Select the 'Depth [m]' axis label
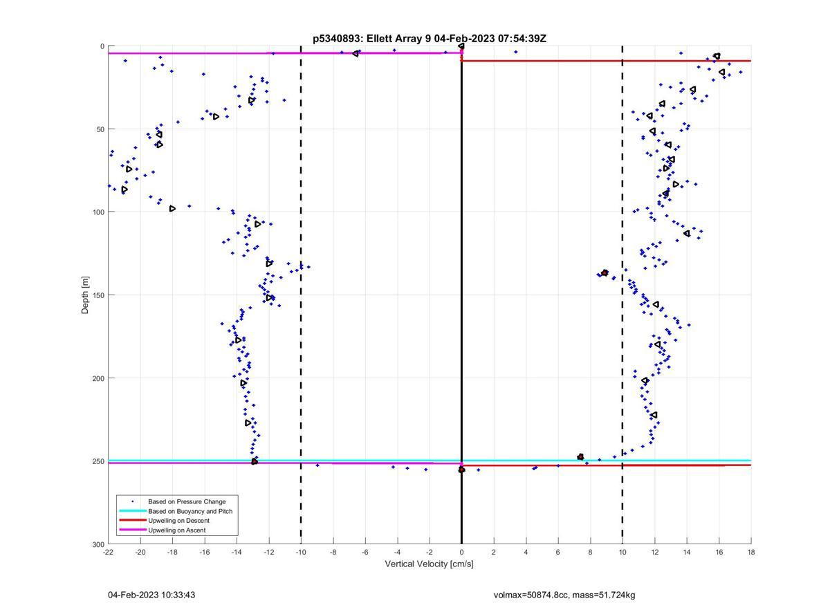The width and height of the screenshot is (830, 612). pos(86,295)
